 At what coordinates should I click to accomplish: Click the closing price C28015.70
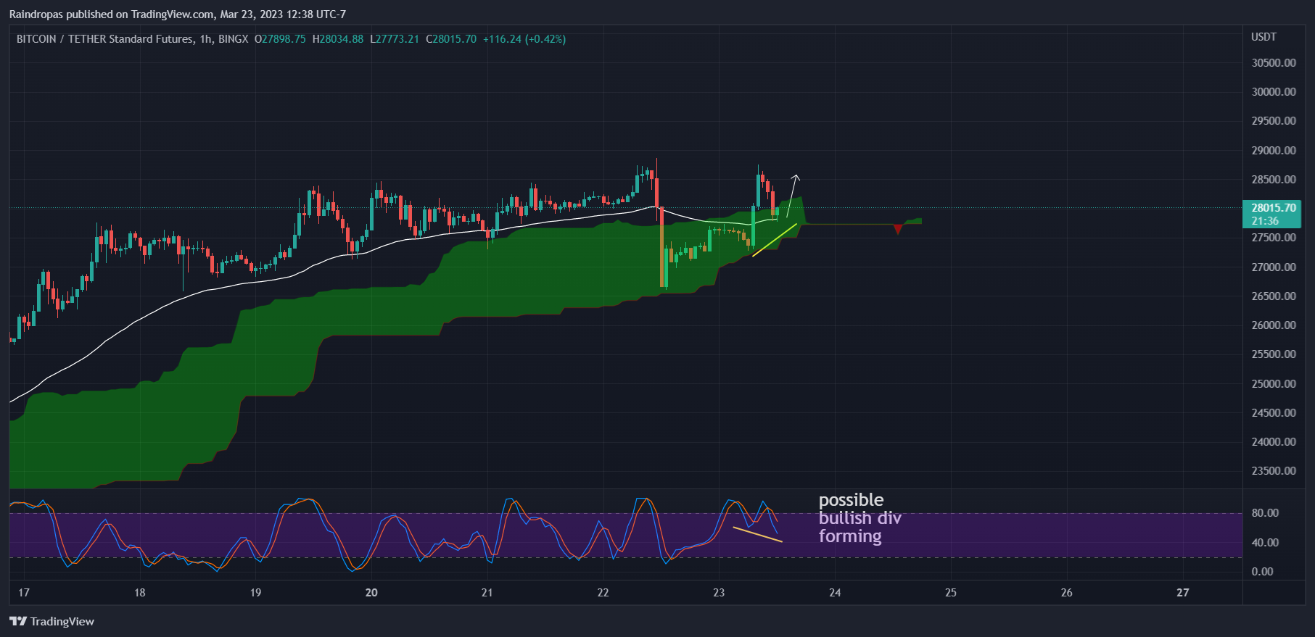pos(451,39)
